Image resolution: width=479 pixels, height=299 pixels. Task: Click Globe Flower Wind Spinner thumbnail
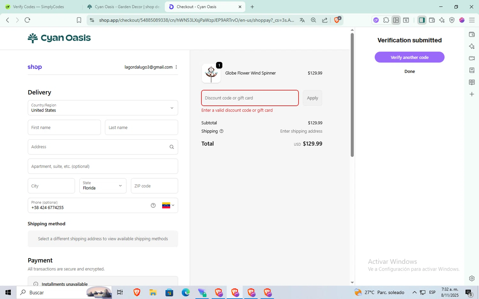point(211,73)
